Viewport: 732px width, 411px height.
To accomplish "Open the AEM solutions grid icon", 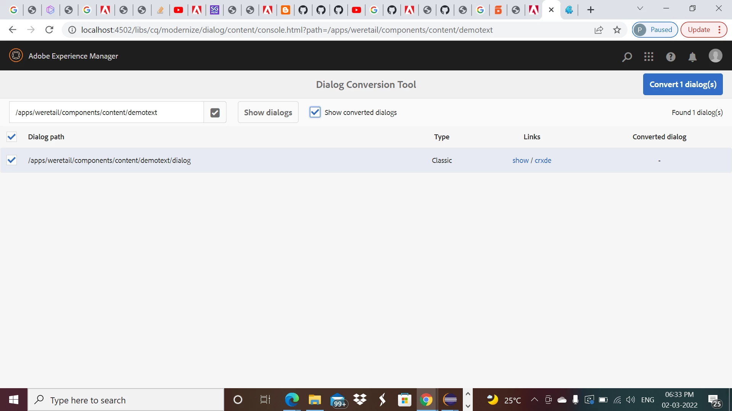I will [649, 57].
